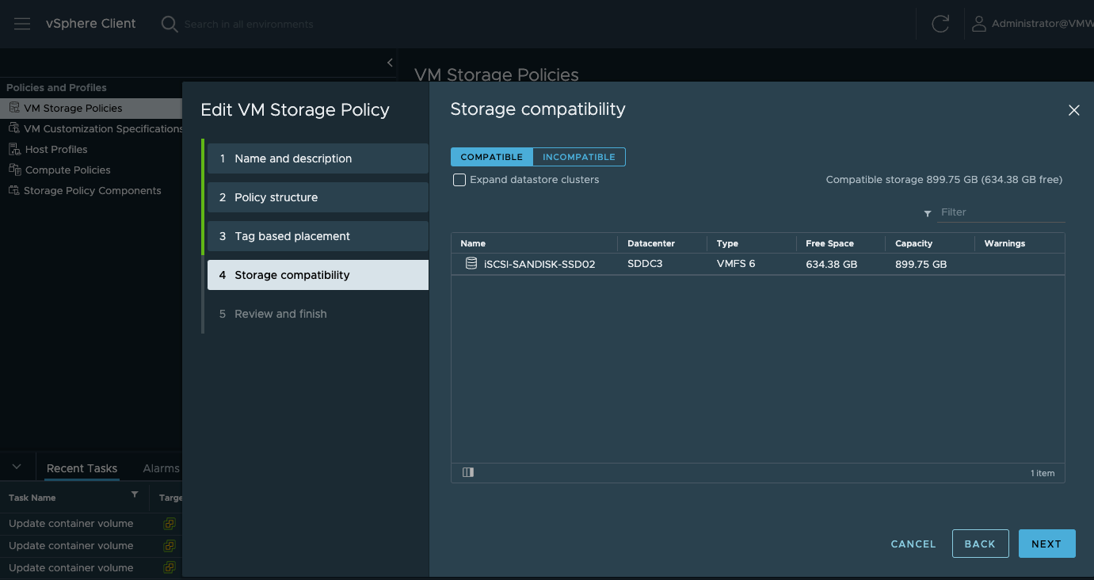1094x580 pixels.
Task: Click the Next button
Action: (x=1046, y=544)
